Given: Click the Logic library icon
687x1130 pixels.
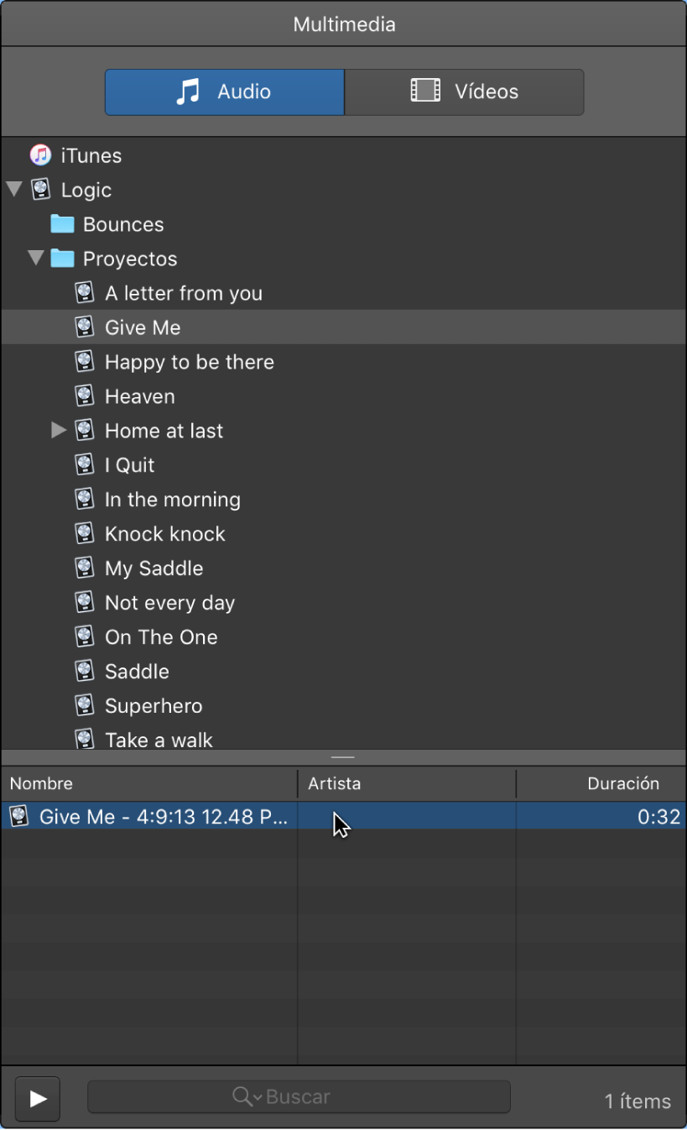Looking at the screenshot, I should [40, 190].
